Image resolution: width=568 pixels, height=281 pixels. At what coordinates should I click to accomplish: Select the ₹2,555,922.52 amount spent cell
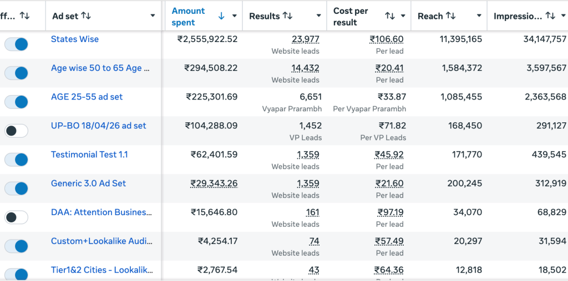coord(207,39)
